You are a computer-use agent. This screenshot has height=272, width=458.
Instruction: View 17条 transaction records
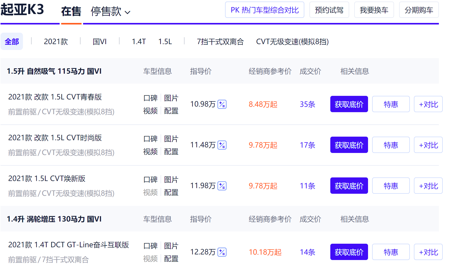[307, 145]
